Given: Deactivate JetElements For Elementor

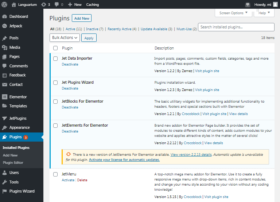Looking at the screenshot, I should click(x=70, y=131).
